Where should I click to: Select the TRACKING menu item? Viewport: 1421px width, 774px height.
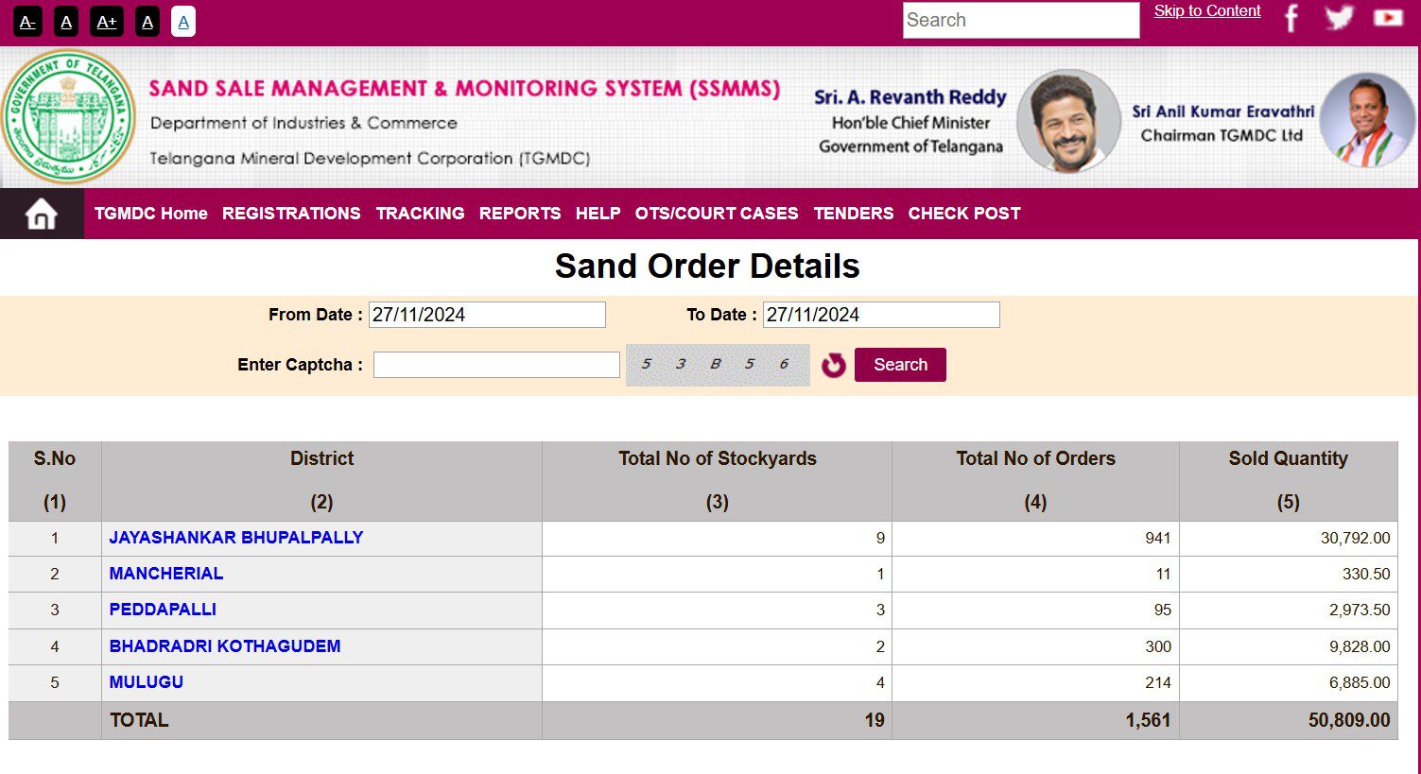click(420, 214)
